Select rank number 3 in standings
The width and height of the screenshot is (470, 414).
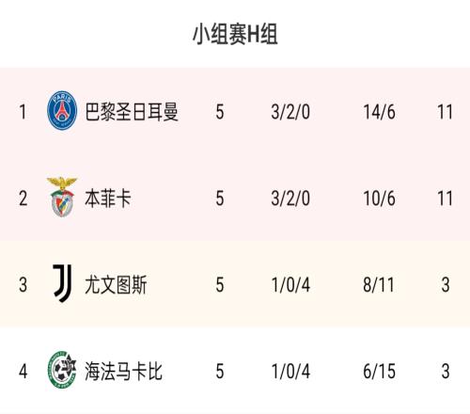tap(23, 285)
